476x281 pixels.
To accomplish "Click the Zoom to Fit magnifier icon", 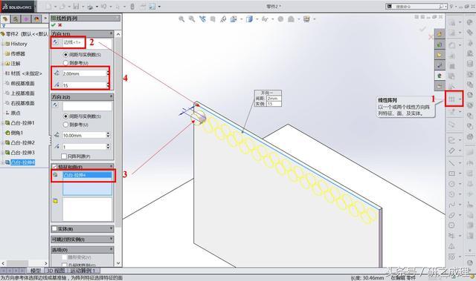I will coord(181,19).
